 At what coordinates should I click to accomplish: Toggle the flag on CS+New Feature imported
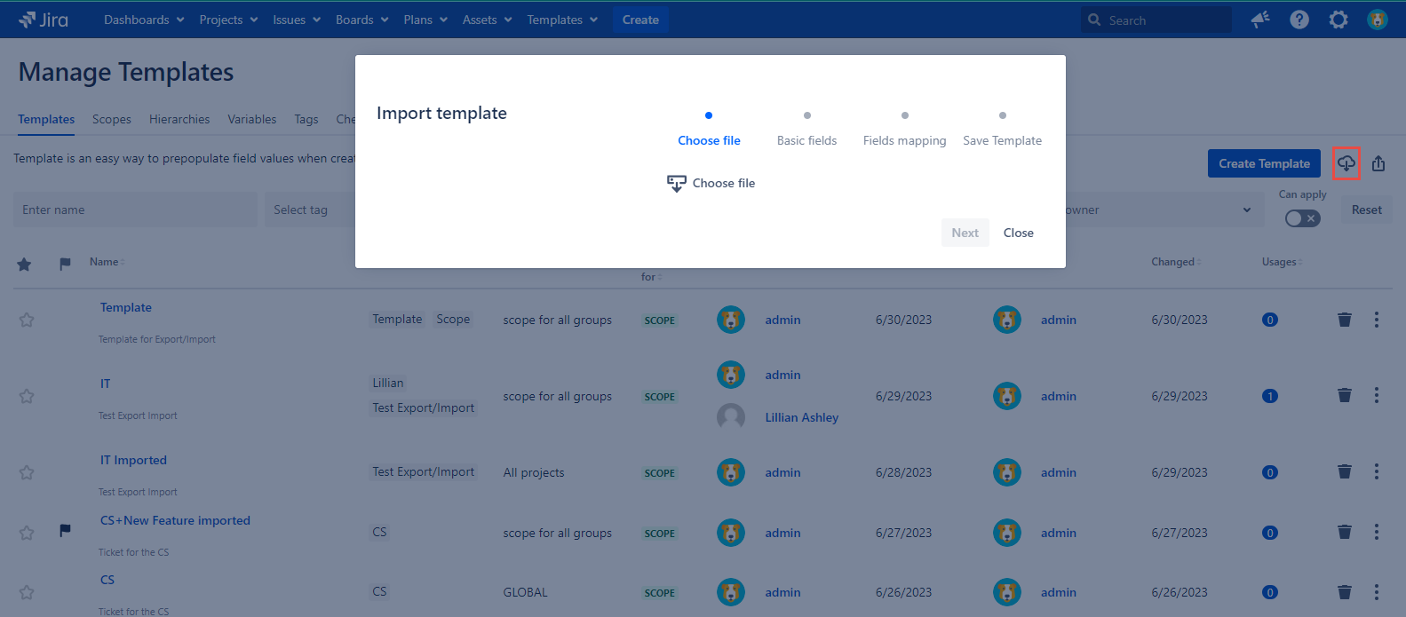(65, 531)
